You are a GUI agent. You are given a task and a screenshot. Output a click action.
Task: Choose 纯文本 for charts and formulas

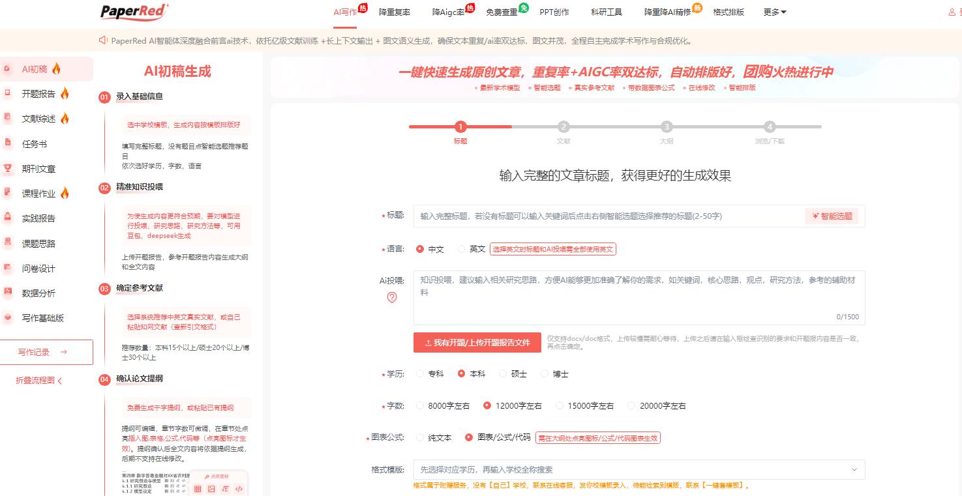click(420, 437)
